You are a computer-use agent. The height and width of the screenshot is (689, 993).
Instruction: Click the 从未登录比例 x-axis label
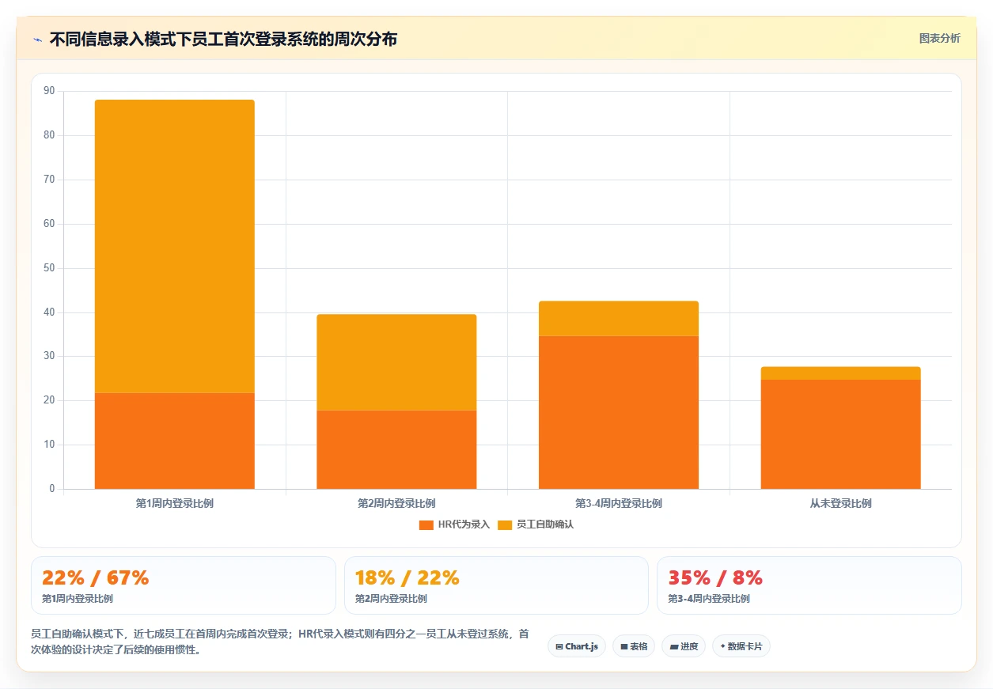[x=841, y=503]
